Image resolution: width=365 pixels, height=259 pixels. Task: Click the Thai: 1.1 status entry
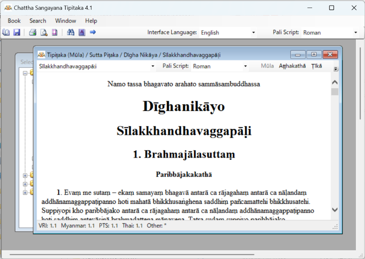pos(132,226)
